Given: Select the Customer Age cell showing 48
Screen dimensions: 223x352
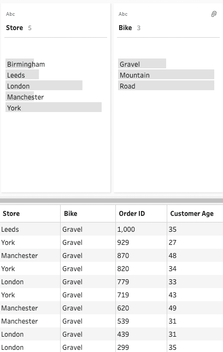Looking at the screenshot, I should pyautogui.click(x=195, y=255).
